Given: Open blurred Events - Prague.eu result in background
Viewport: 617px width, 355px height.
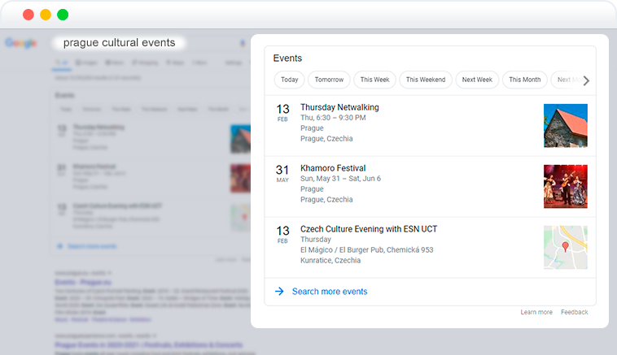Looking at the screenshot, I should click(83, 283).
